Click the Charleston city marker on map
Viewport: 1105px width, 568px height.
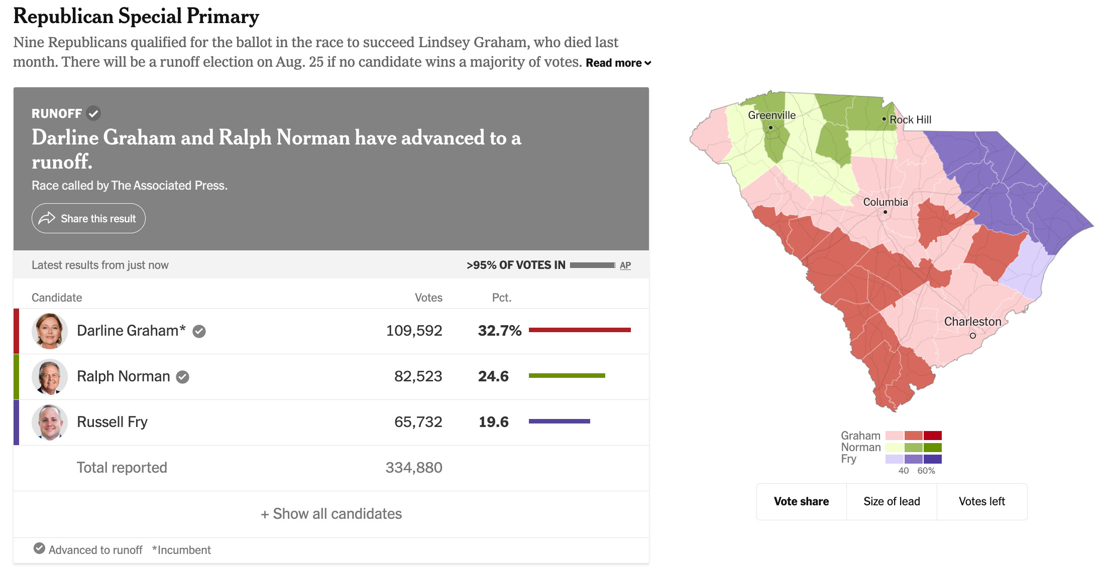coord(973,336)
